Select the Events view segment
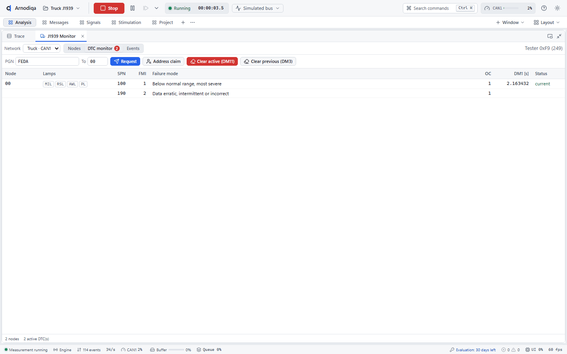567x354 pixels. tap(133, 48)
